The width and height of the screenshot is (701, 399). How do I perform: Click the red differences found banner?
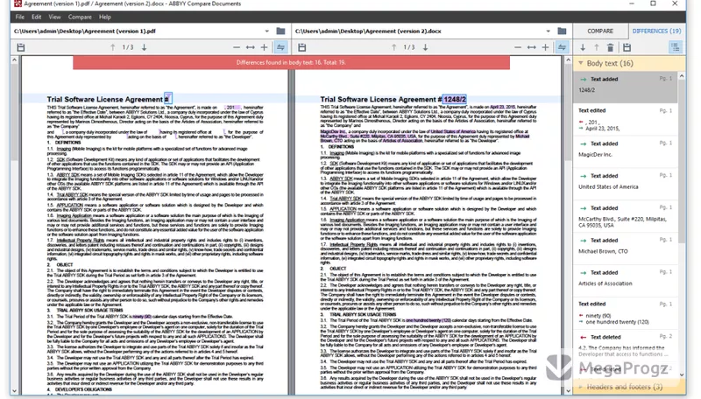pos(291,62)
